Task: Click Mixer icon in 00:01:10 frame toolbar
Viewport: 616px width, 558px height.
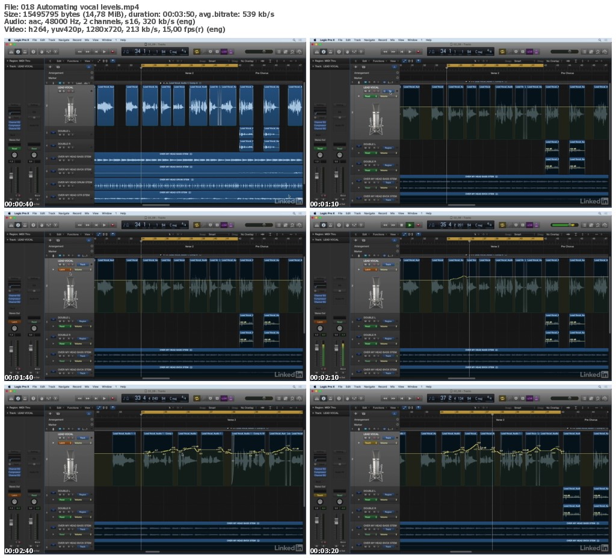Action: [354, 52]
